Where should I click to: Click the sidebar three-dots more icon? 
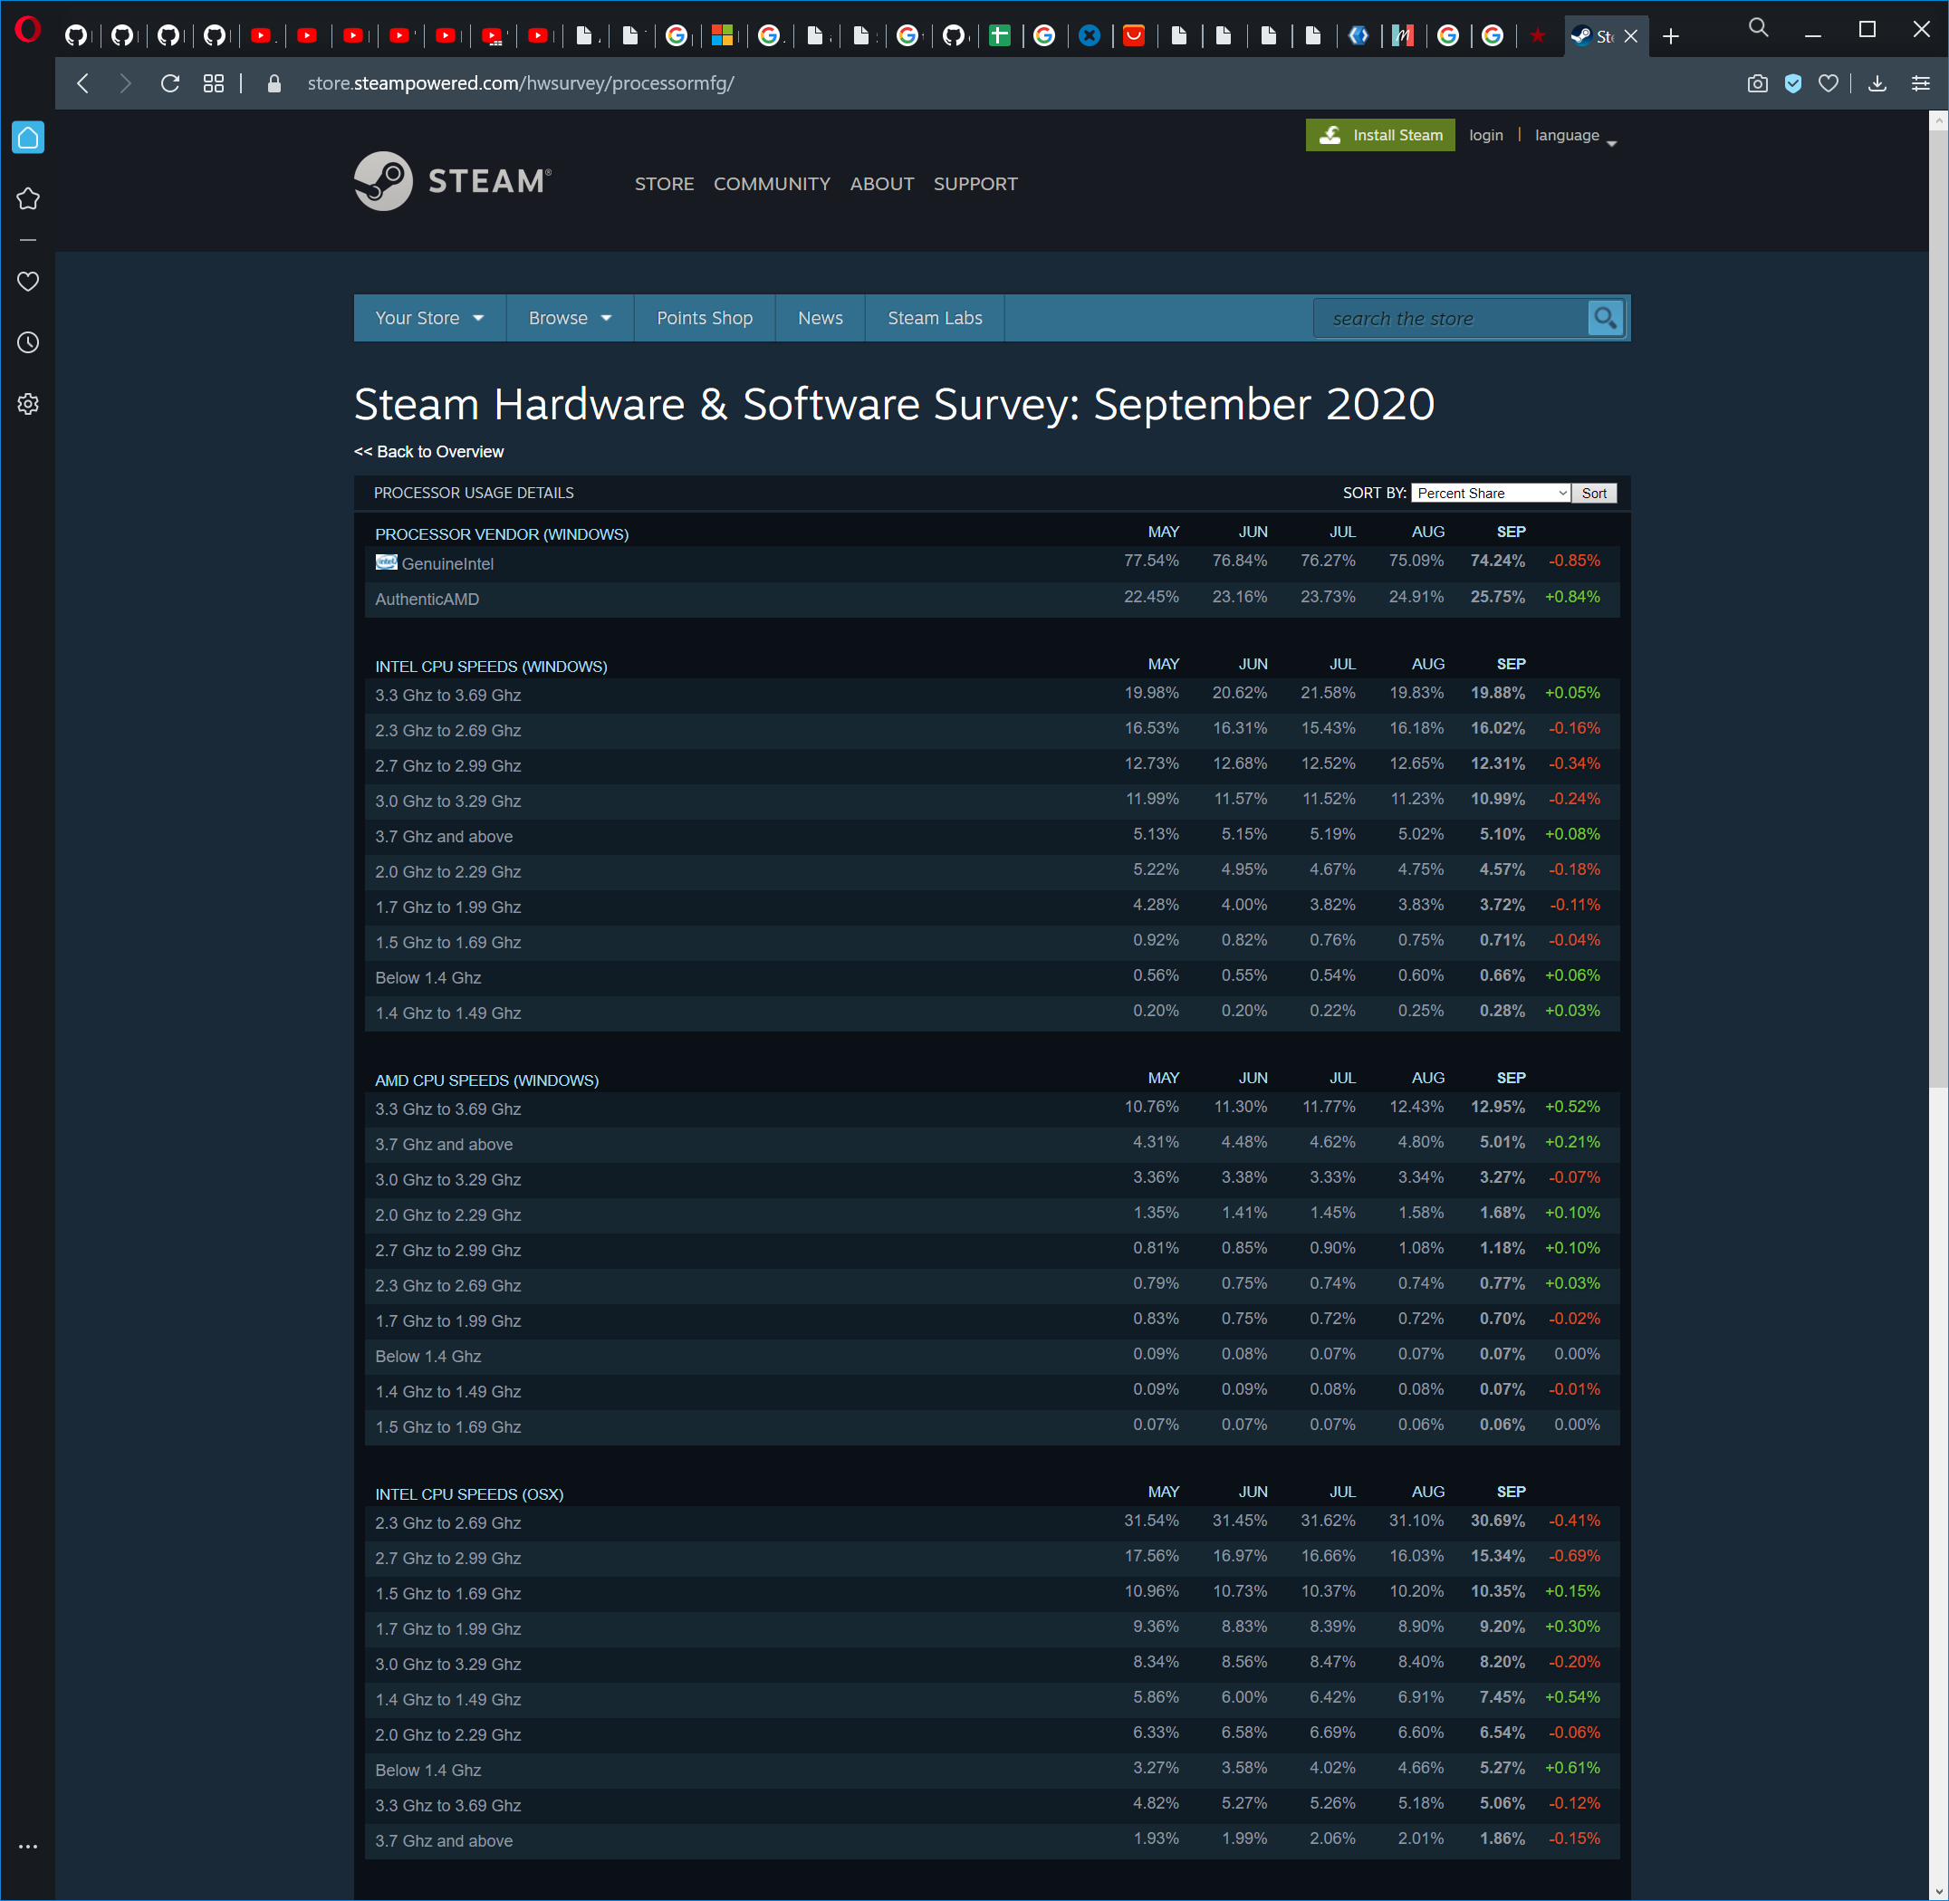[x=28, y=1847]
